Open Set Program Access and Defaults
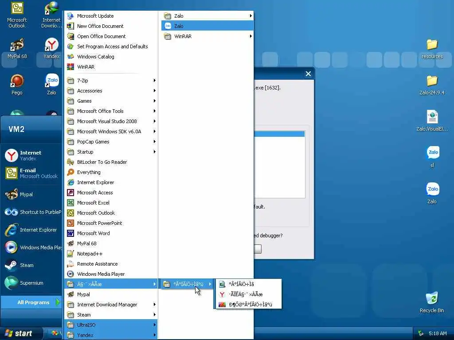Screen dimensions: 454x340 coord(110,46)
